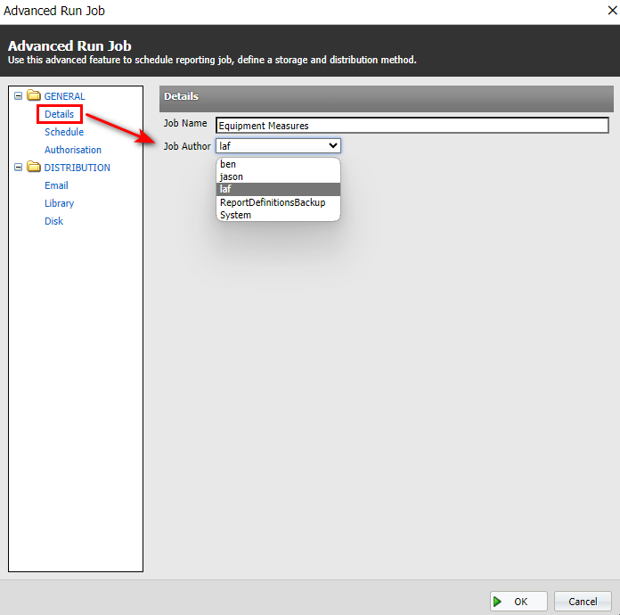
Task: Select Library under DISTRIBUTION
Action: pos(60,203)
